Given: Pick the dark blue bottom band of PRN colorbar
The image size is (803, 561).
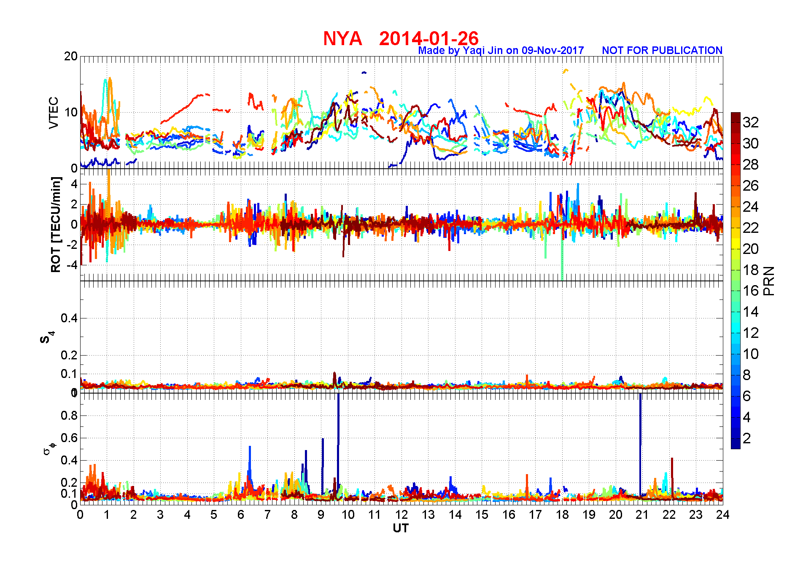Looking at the screenshot, I should point(736,444).
